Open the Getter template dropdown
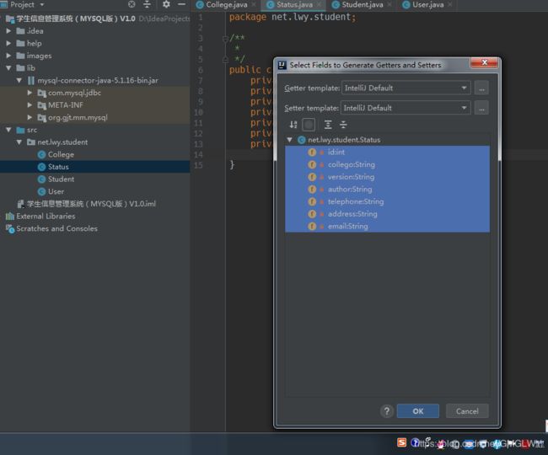Viewport: 548px width, 455px height. tap(406, 88)
